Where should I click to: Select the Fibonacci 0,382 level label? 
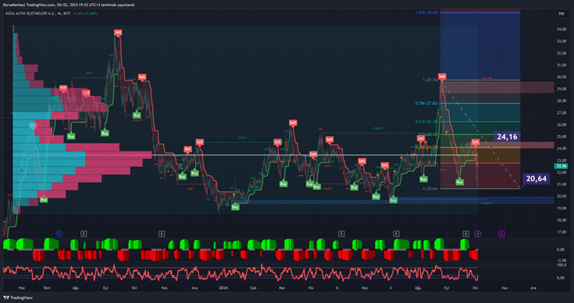(x=427, y=147)
